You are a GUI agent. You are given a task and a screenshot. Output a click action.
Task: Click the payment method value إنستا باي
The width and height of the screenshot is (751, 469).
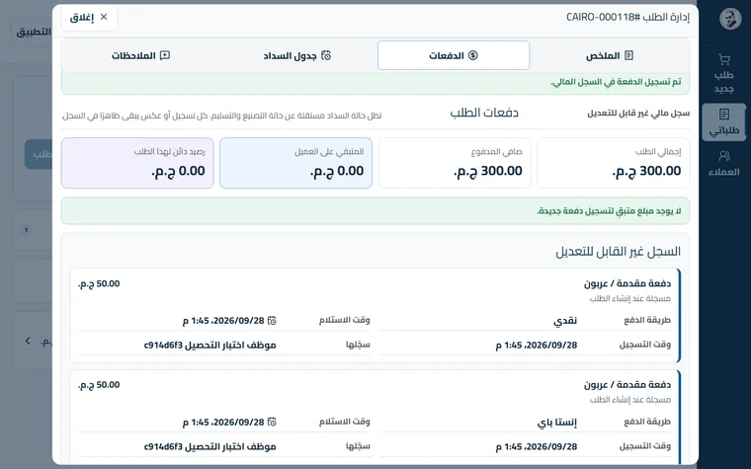pos(557,423)
